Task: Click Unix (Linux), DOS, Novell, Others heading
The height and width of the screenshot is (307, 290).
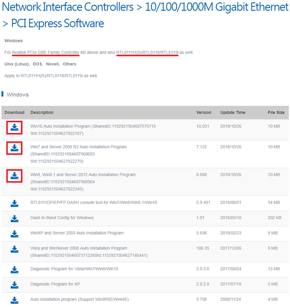Action: (x=40, y=64)
